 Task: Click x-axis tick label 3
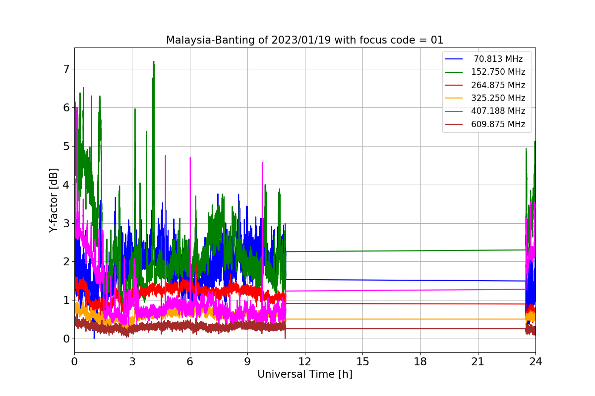(132, 361)
